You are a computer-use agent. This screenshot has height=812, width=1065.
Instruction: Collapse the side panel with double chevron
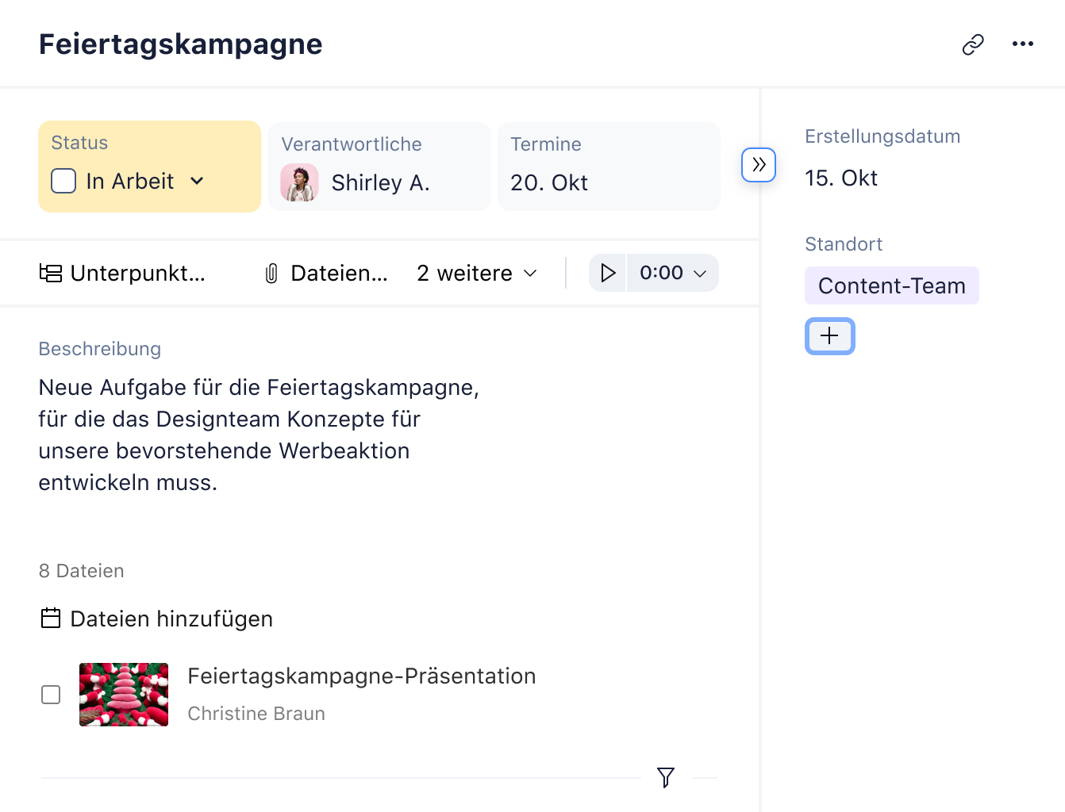759,165
